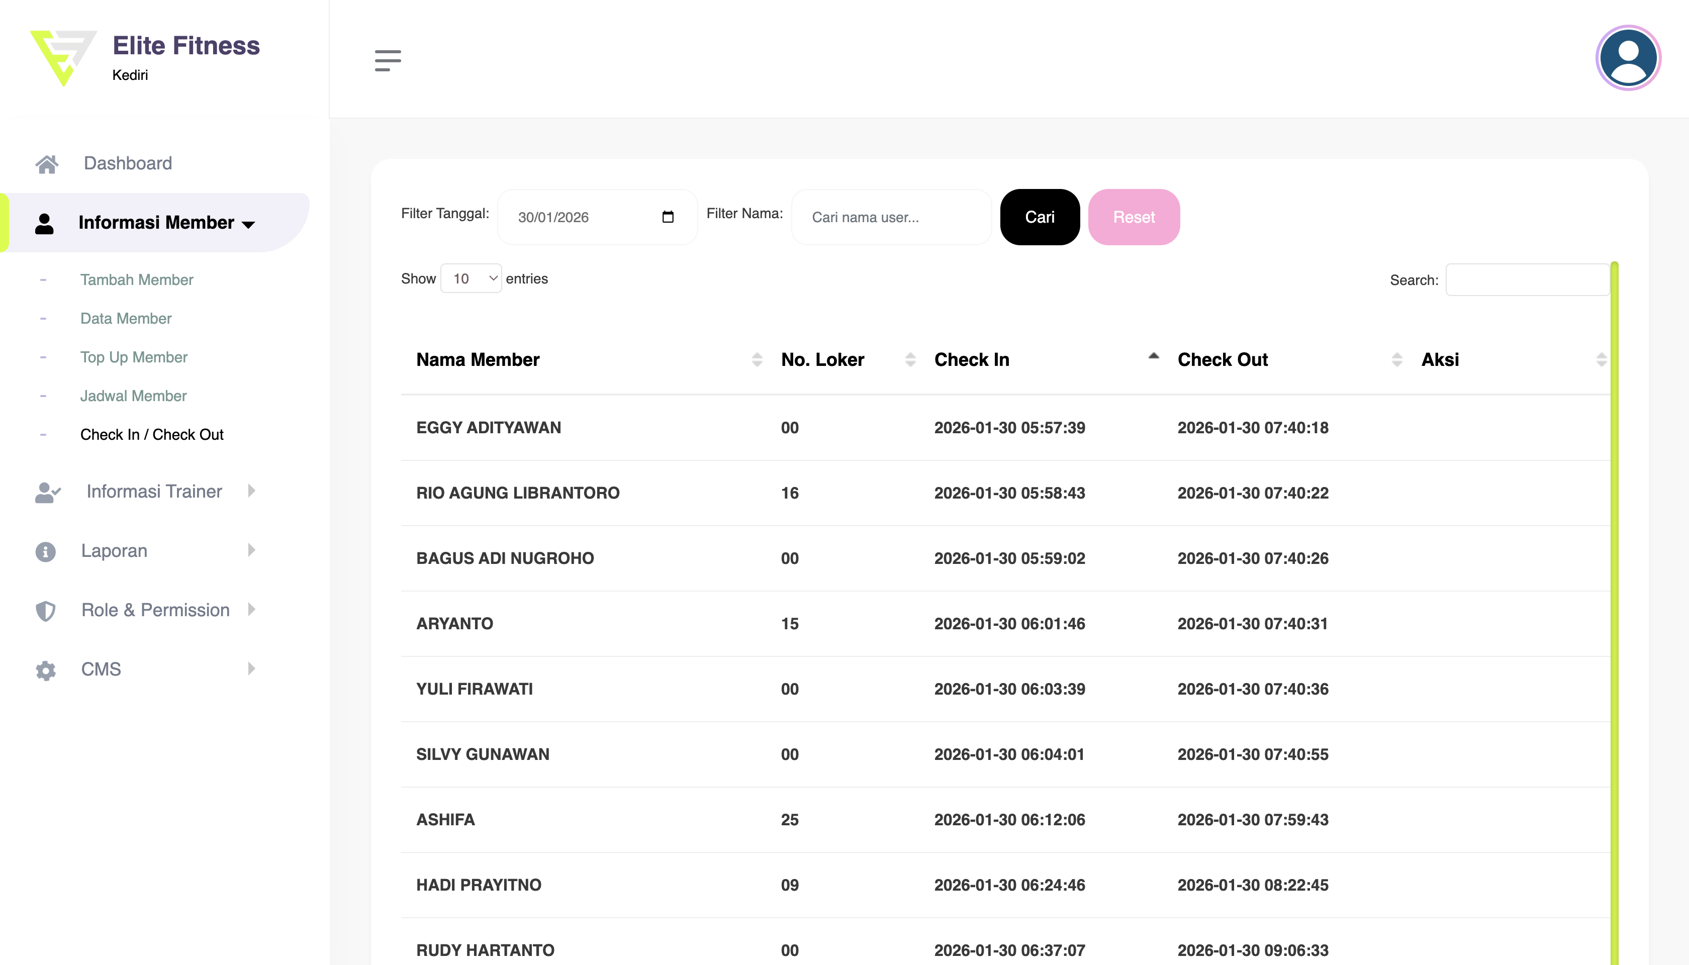Click the green vertical scrollbar
The image size is (1689, 965).
tap(1614, 597)
